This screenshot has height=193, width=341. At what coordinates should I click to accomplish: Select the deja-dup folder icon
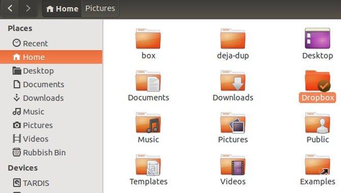tap(233, 39)
